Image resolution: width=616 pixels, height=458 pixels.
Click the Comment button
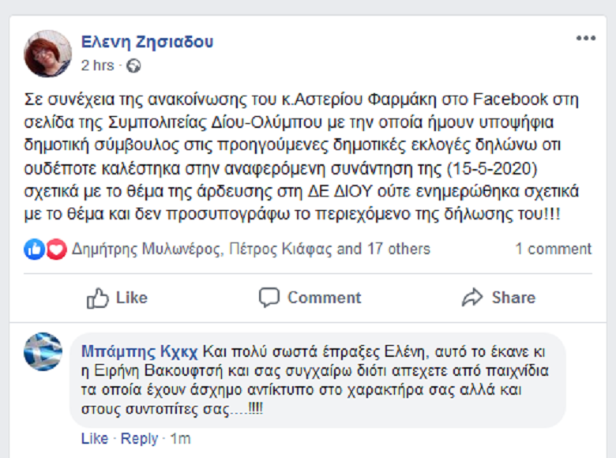click(x=310, y=298)
